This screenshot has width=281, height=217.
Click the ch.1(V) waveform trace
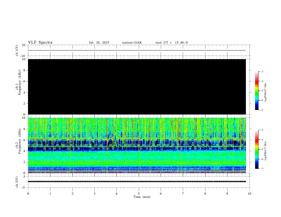[x=137, y=50]
